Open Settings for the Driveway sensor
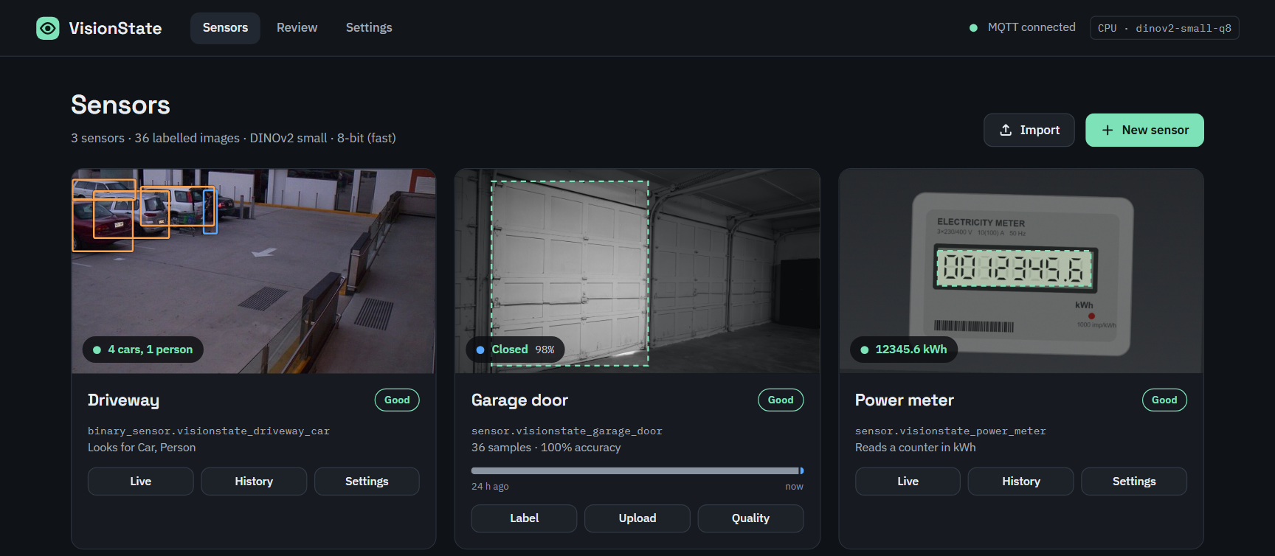Image resolution: width=1275 pixels, height=556 pixels. [x=367, y=481]
